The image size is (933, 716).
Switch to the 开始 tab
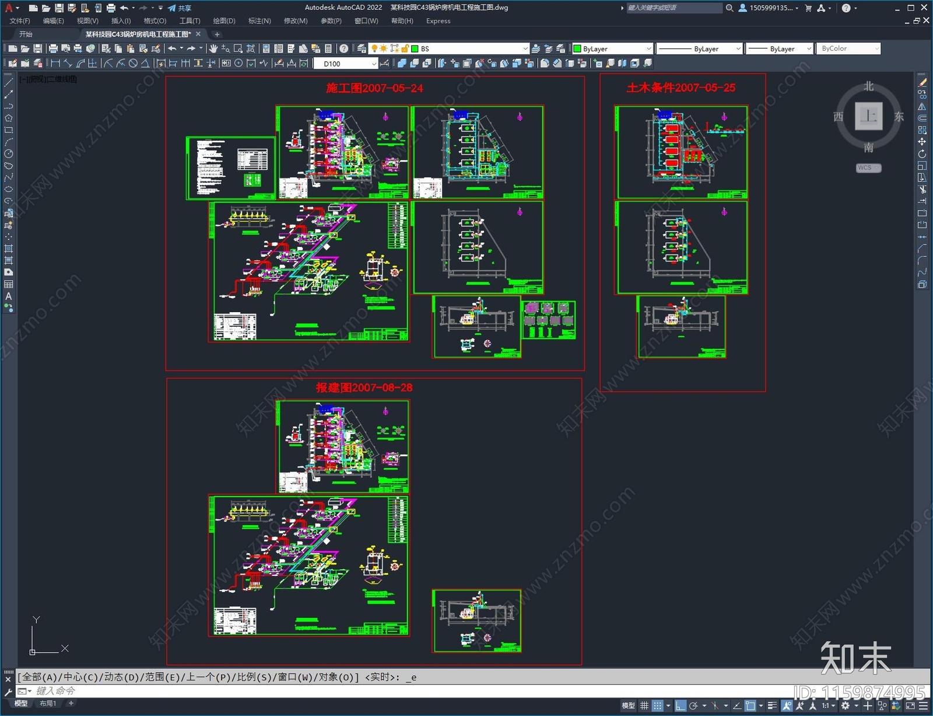pos(26,34)
